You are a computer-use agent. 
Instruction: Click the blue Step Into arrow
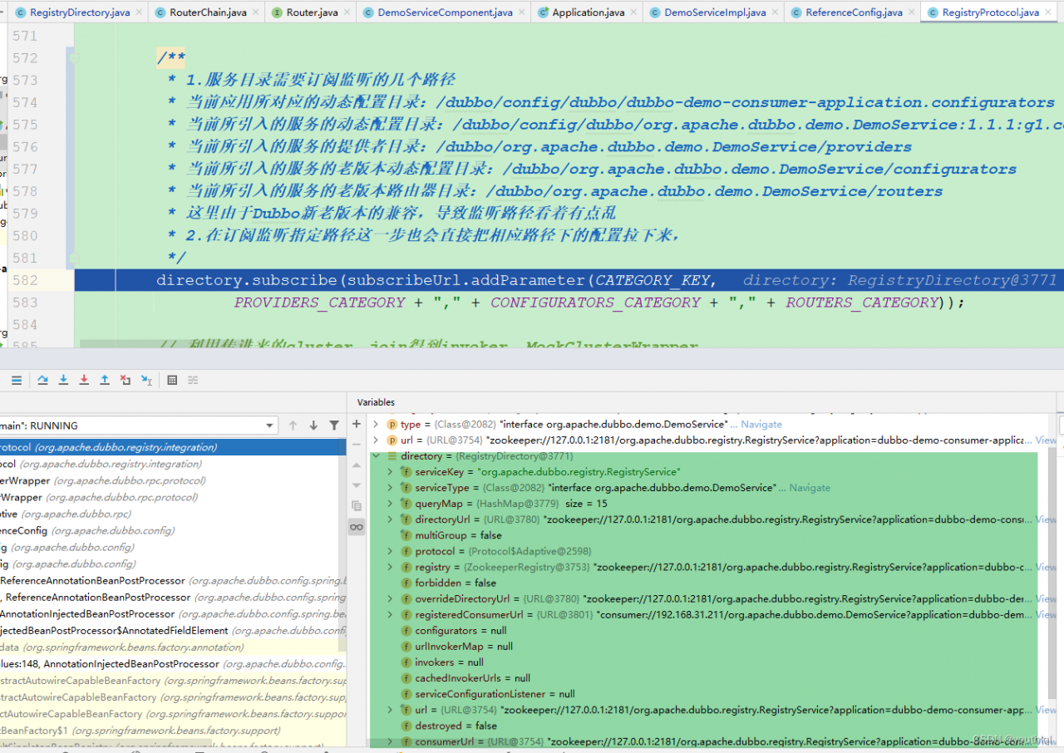(x=63, y=380)
